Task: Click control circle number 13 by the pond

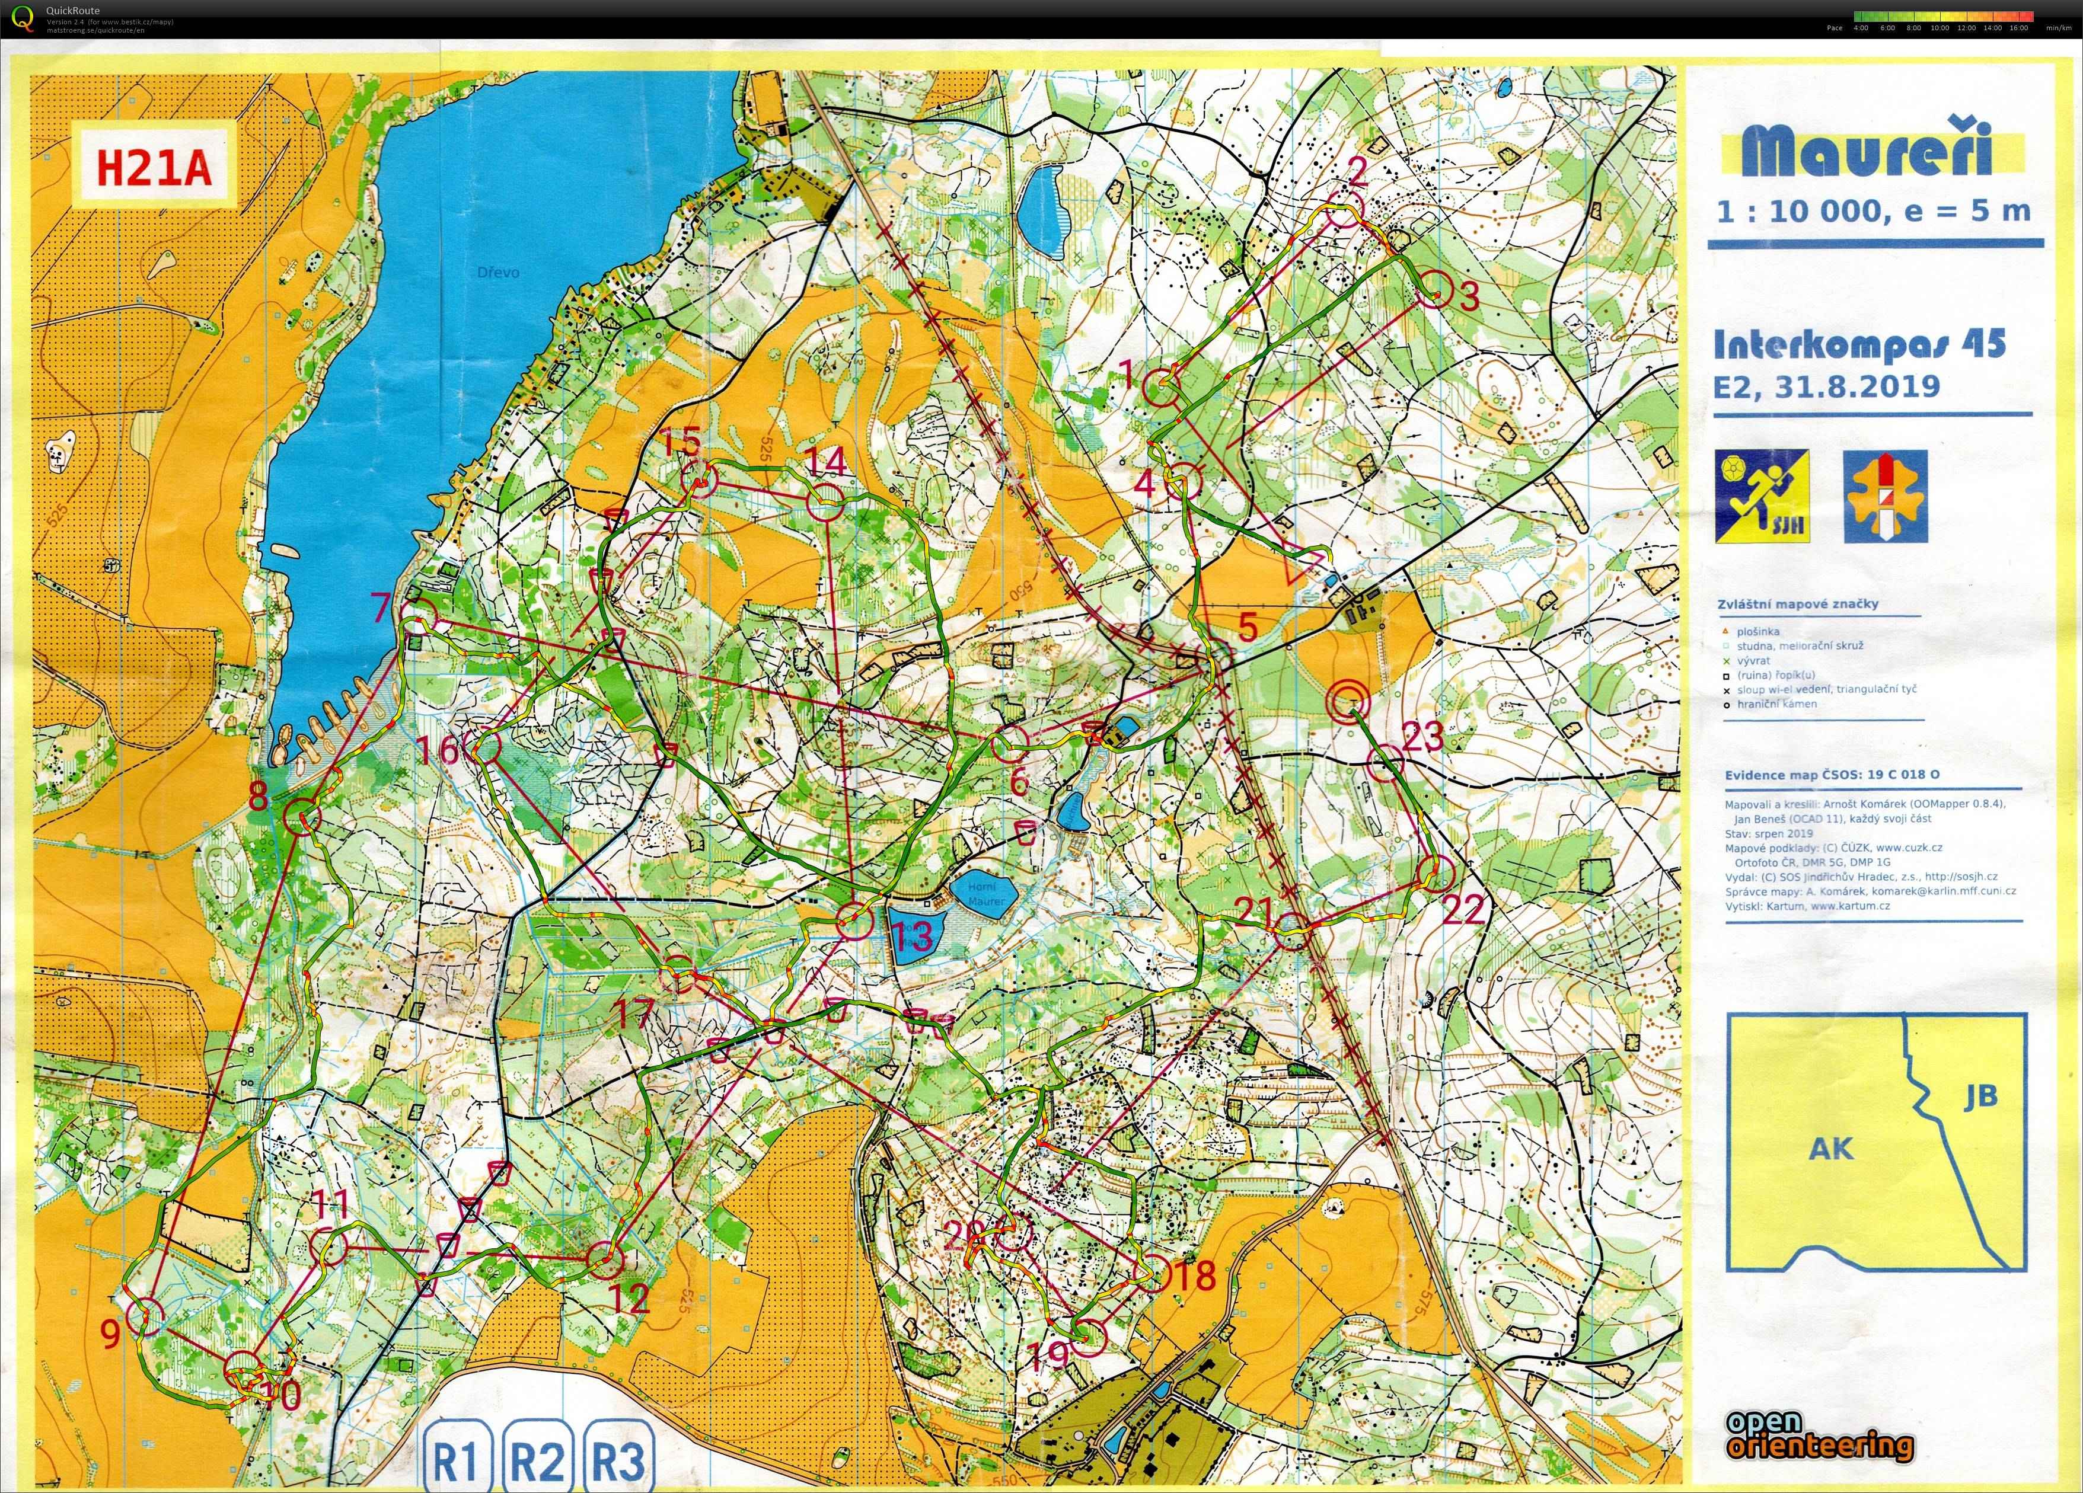Action: (854, 922)
